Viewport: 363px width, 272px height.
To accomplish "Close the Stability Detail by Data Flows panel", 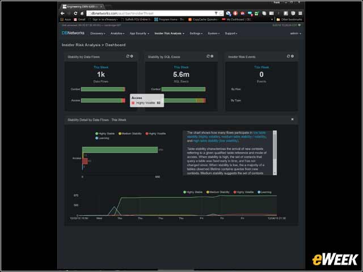I will 293,120.
